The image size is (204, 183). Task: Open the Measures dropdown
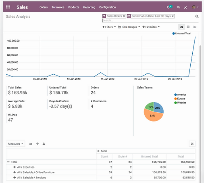click(x=15, y=144)
